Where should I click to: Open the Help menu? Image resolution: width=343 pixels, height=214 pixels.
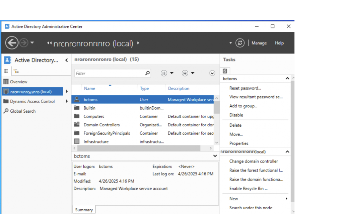click(279, 43)
